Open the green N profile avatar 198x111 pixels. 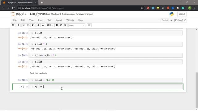click(x=190, y=8)
